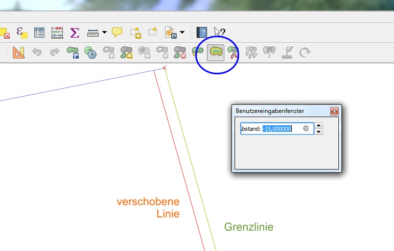The height and width of the screenshot is (251, 394).
Task: Open the Help contents book icon
Action: 202,33
